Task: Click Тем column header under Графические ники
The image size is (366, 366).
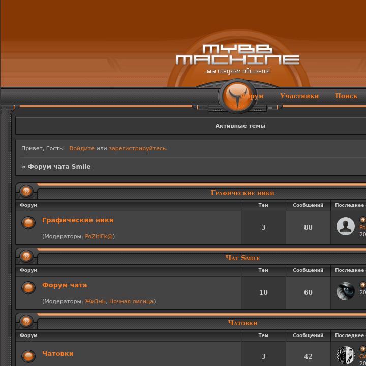Action: [263, 205]
